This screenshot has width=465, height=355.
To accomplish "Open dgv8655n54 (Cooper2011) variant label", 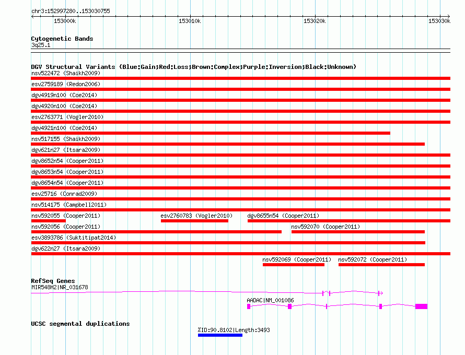I will (x=283, y=216).
